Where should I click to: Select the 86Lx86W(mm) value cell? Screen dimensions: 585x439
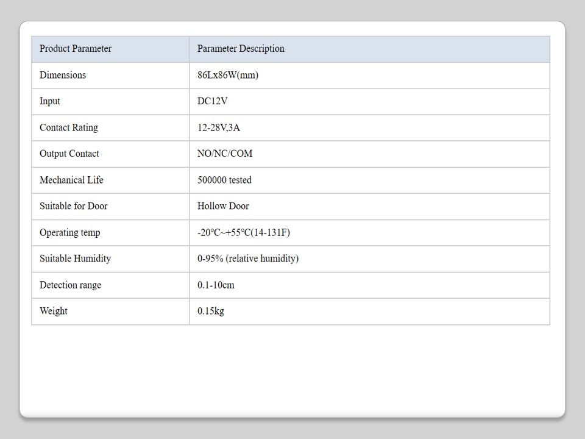(x=228, y=75)
